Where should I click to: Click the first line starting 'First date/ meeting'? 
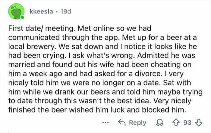click(78, 29)
